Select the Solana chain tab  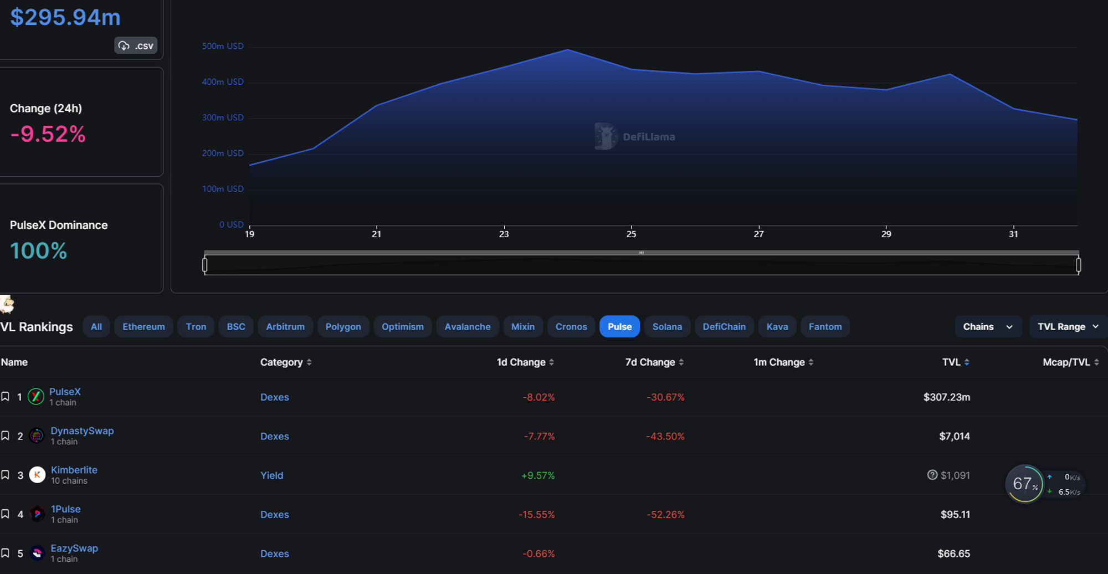[x=666, y=327]
